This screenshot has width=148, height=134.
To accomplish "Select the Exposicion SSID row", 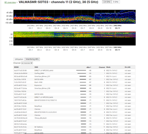I will [x=74, y=85].
